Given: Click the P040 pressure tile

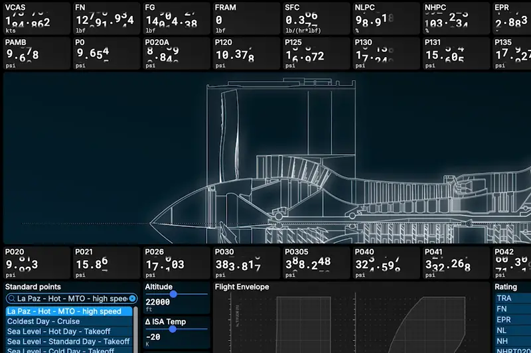Looking at the screenshot, I should (386, 263).
